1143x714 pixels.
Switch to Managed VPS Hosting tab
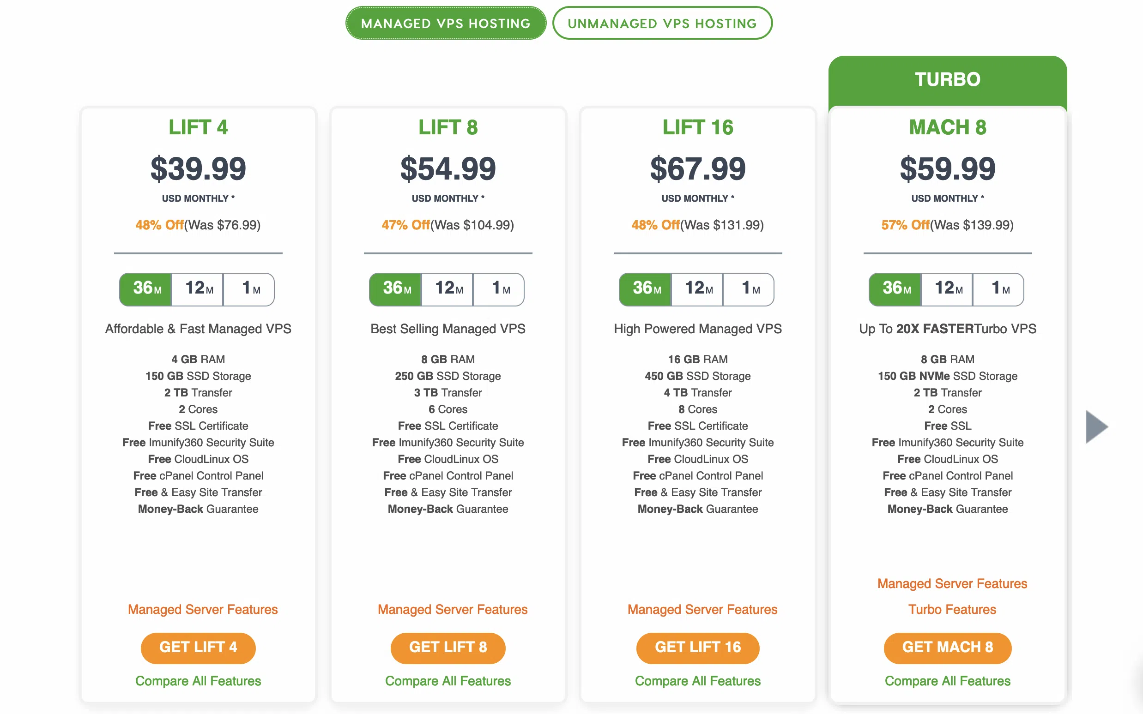pos(446,23)
